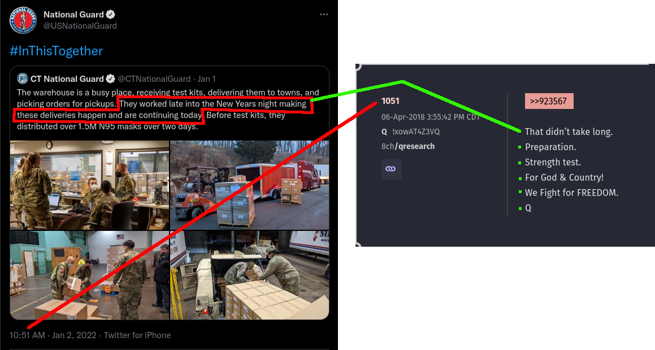Click the line 'We Fight for FREEDOM.'
Image resolution: width=655 pixels, height=350 pixels.
tap(571, 193)
